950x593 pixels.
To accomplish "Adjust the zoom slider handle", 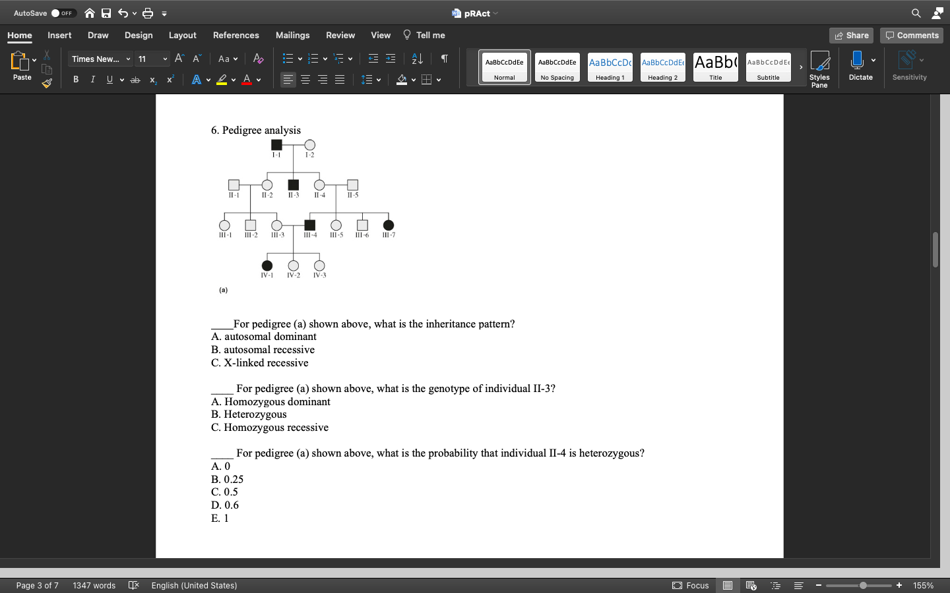I will click(x=863, y=585).
